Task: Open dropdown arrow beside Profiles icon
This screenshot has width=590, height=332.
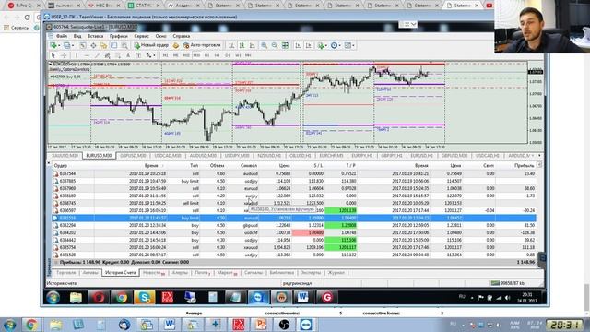Action: tap(73, 45)
